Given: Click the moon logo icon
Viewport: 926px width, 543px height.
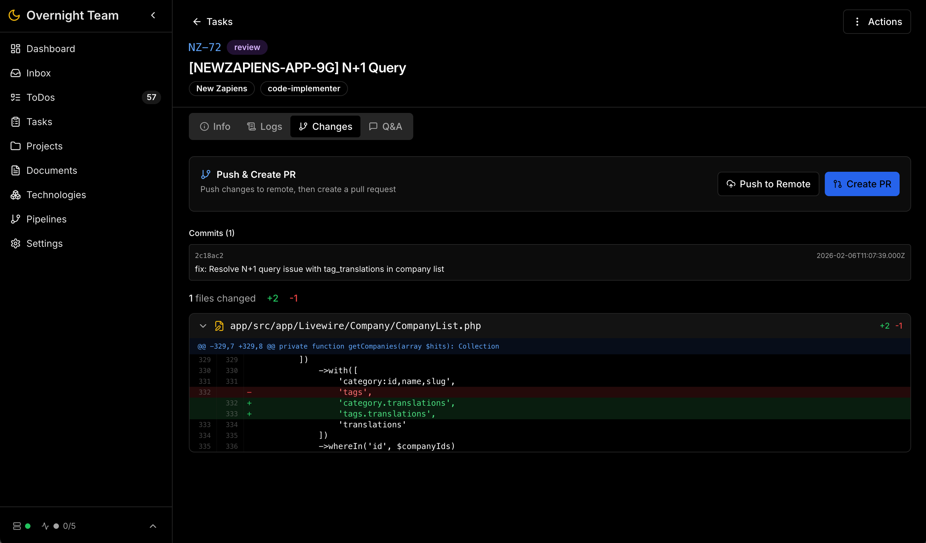Looking at the screenshot, I should tap(14, 16).
